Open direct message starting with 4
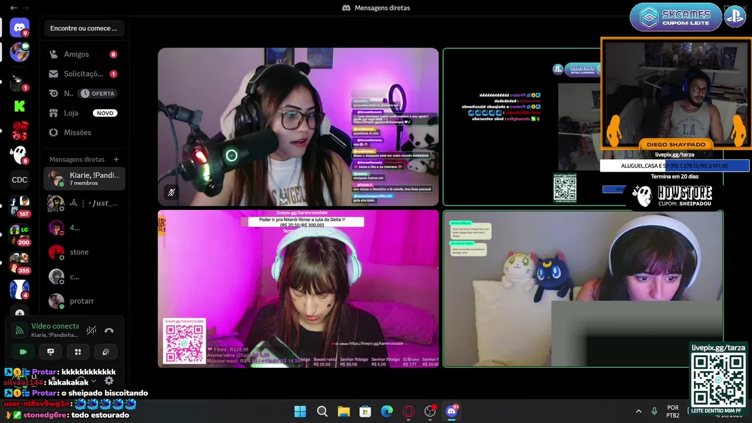 pos(84,227)
